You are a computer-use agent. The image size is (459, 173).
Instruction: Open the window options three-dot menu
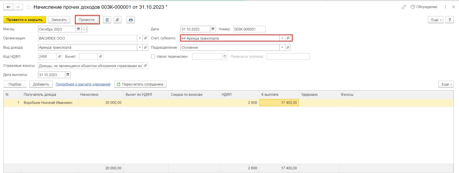pyautogui.click(x=445, y=7)
